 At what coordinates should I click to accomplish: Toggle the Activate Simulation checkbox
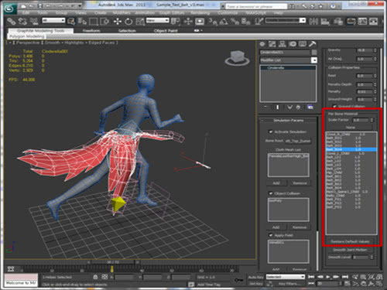[x=271, y=131]
